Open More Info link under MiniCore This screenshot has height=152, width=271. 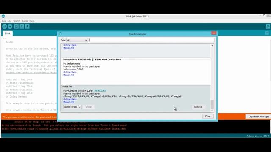69,102
